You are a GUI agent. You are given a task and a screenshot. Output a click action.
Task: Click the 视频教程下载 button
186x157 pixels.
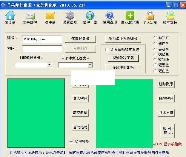pos(123,58)
